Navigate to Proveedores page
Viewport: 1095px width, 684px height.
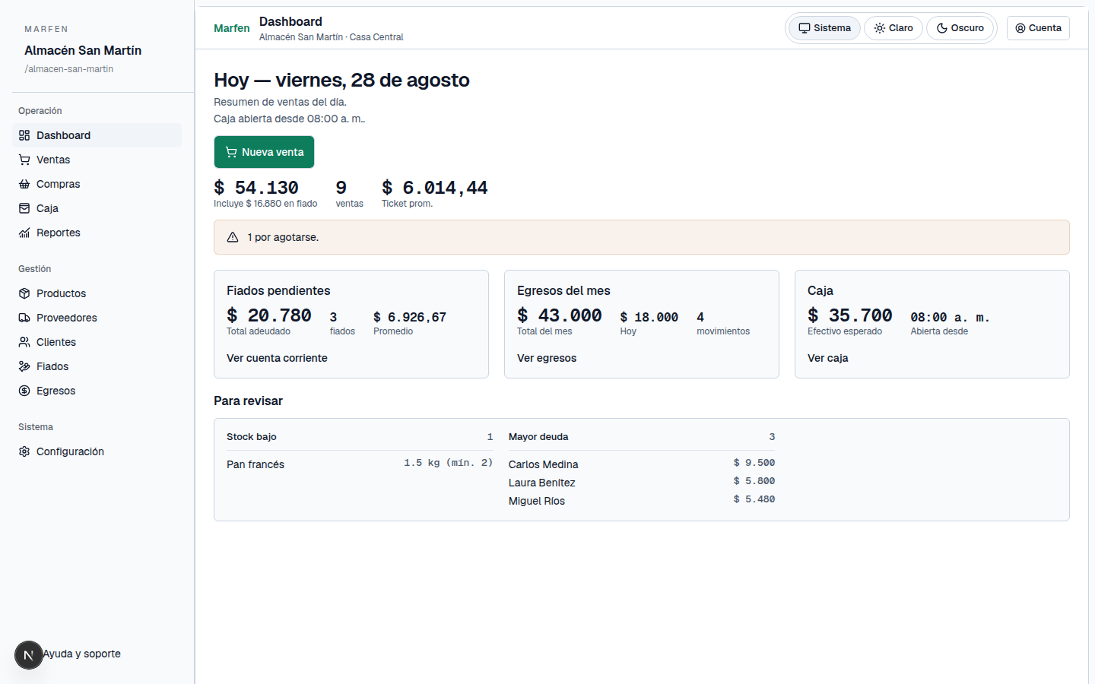click(x=97, y=318)
